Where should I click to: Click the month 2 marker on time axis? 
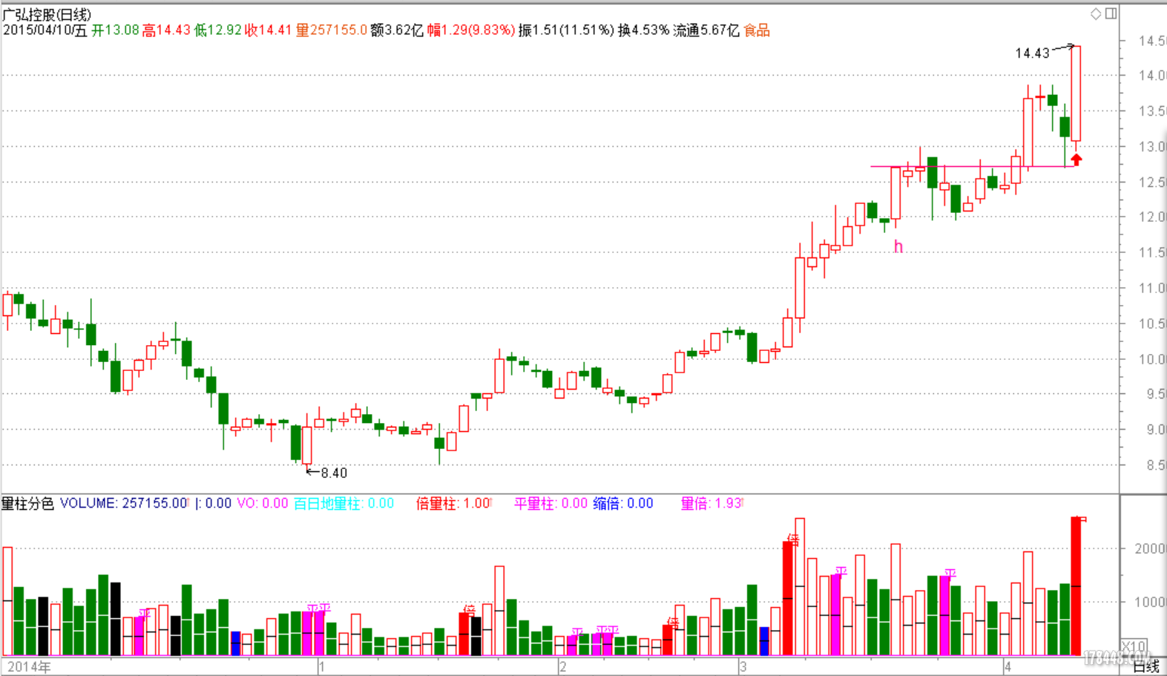[563, 666]
